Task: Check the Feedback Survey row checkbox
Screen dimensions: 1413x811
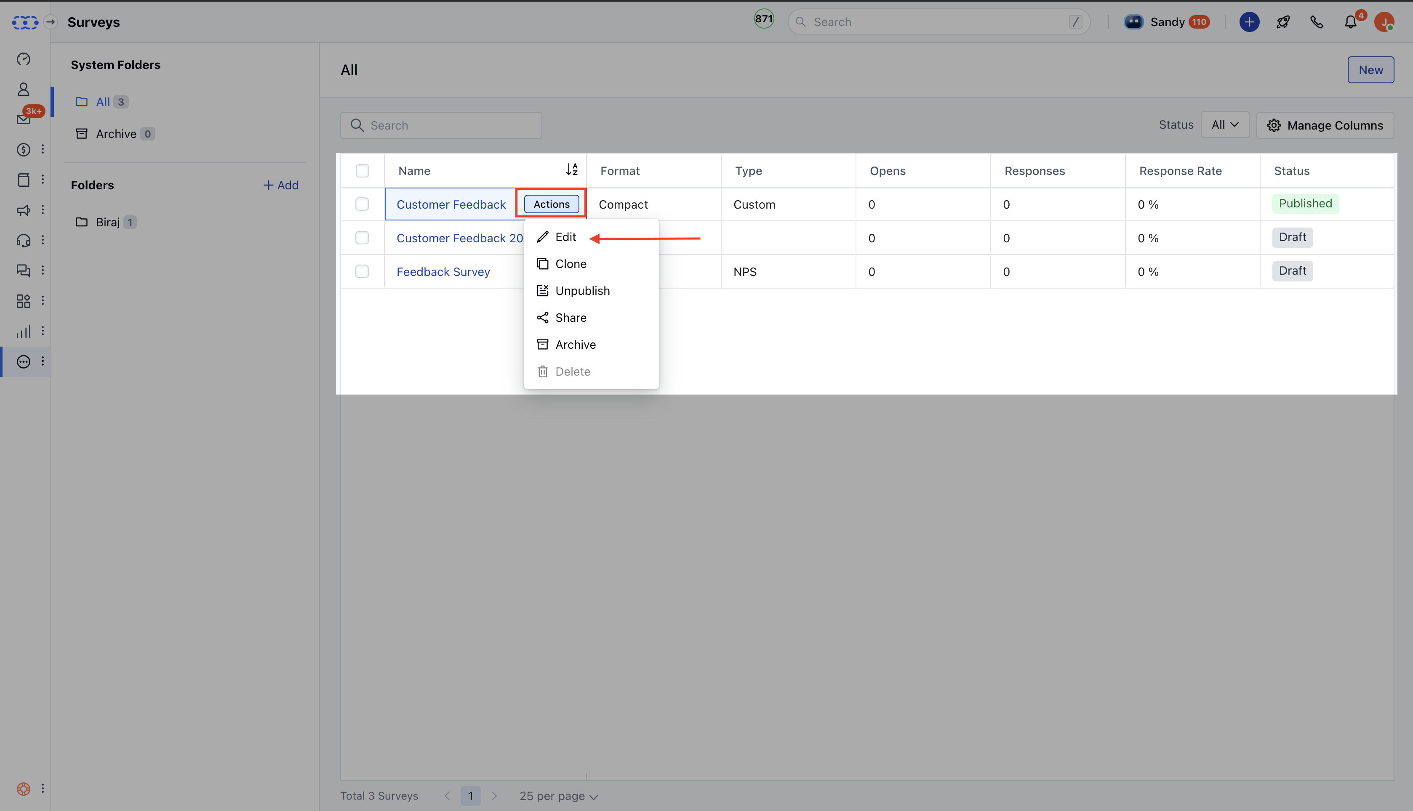Action: pos(362,271)
